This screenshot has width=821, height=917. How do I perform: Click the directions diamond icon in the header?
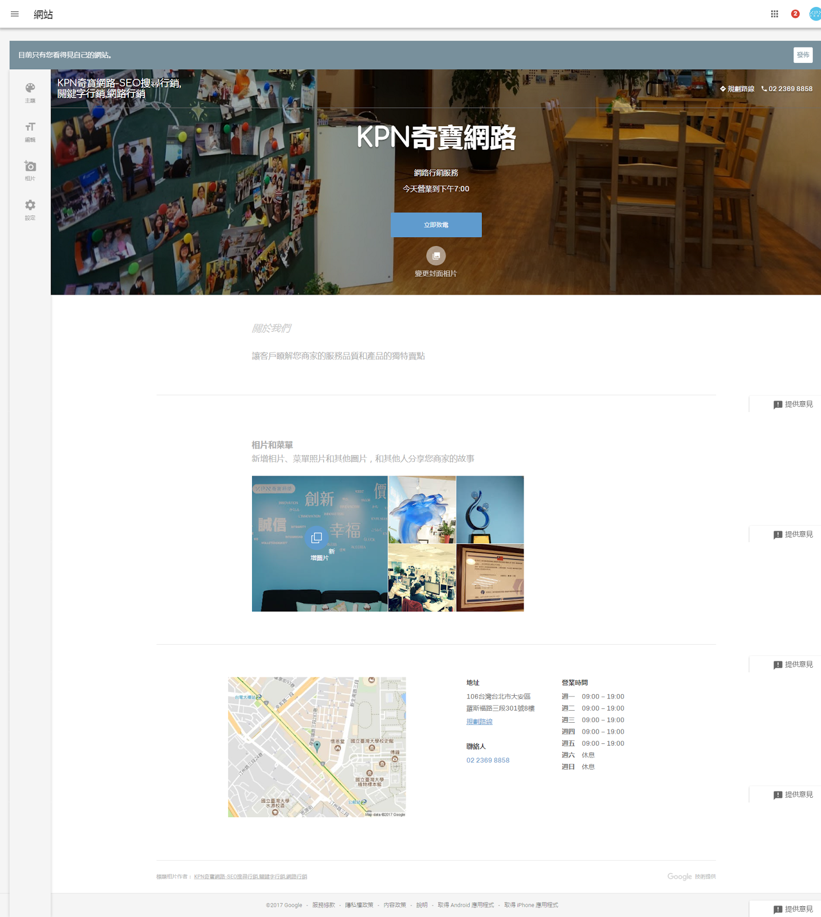click(723, 89)
